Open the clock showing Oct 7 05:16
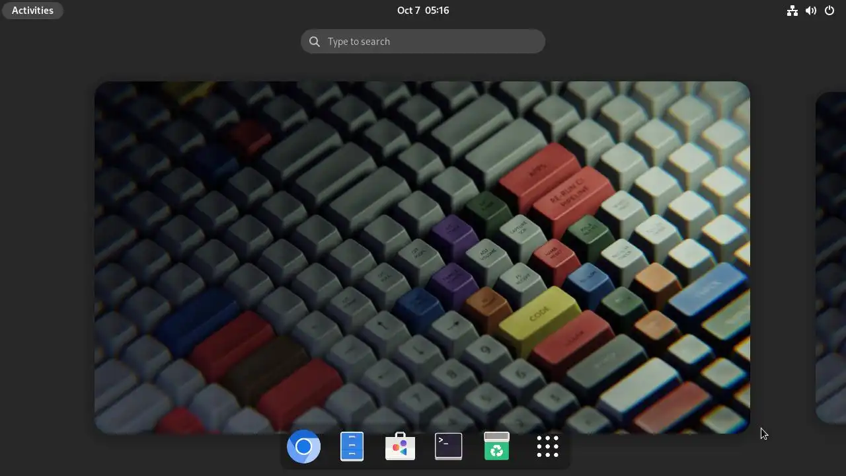 423,10
